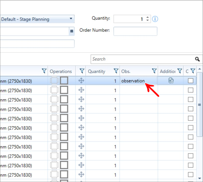The image size is (203, 182).
Task: Tick checkbox in row directly below observation row
Action: 191,90
